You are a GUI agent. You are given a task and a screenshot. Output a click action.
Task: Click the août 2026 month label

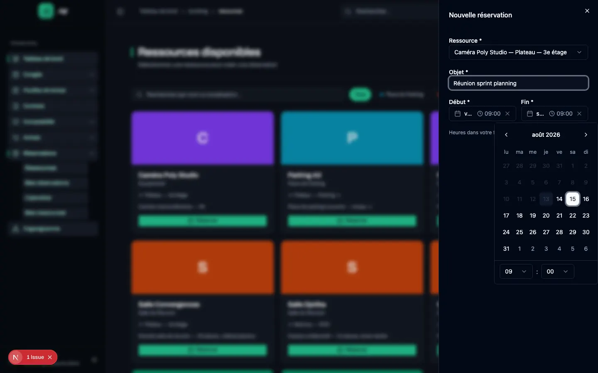tap(546, 135)
